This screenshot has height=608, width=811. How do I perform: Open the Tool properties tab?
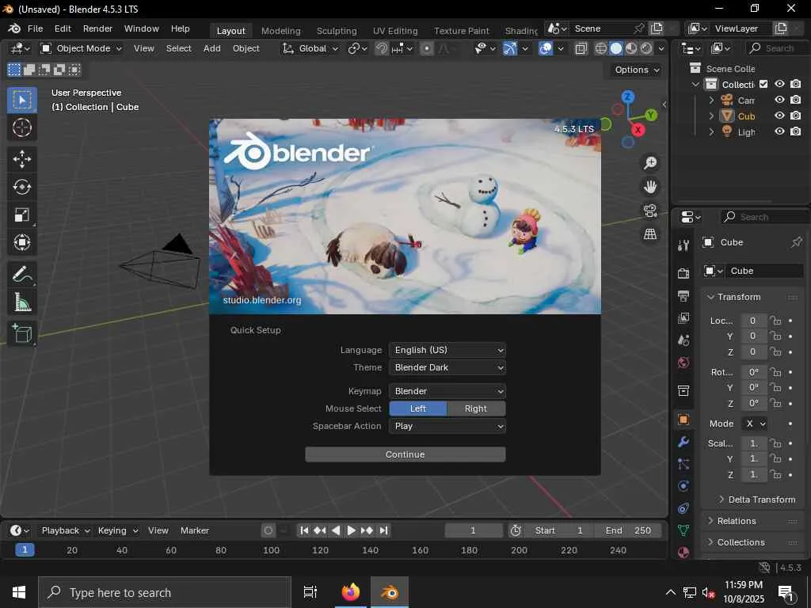point(683,245)
